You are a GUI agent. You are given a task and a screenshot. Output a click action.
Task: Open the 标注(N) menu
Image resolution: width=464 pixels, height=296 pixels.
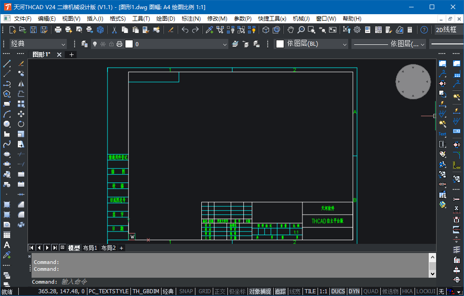point(191,19)
